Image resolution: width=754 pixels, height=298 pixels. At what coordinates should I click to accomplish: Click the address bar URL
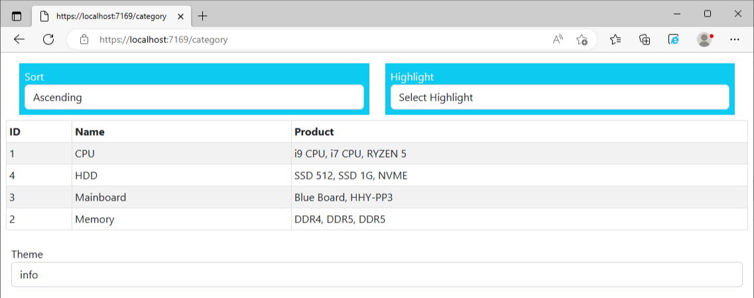pos(164,40)
